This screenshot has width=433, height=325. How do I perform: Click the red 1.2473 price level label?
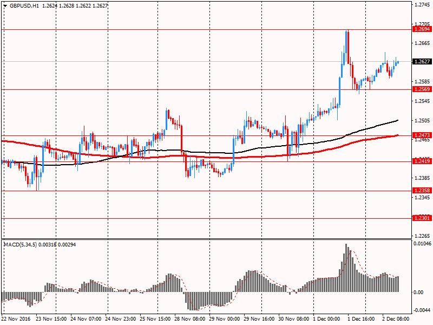(x=422, y=135)
